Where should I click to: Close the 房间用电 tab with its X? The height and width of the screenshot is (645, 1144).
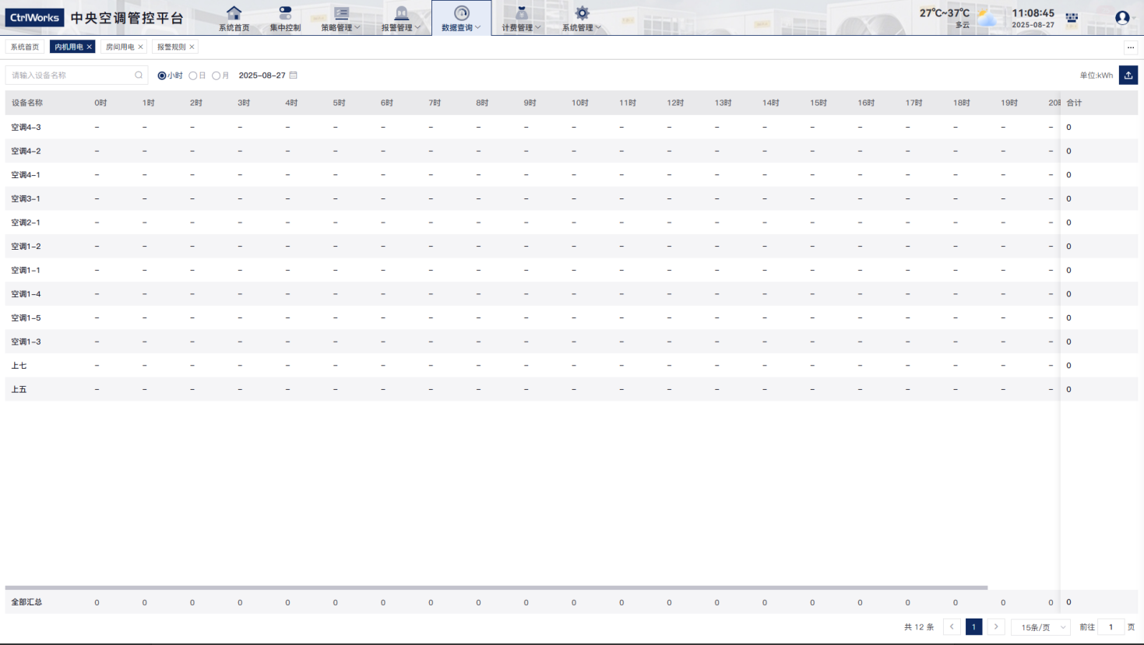(x=141, y=47)
